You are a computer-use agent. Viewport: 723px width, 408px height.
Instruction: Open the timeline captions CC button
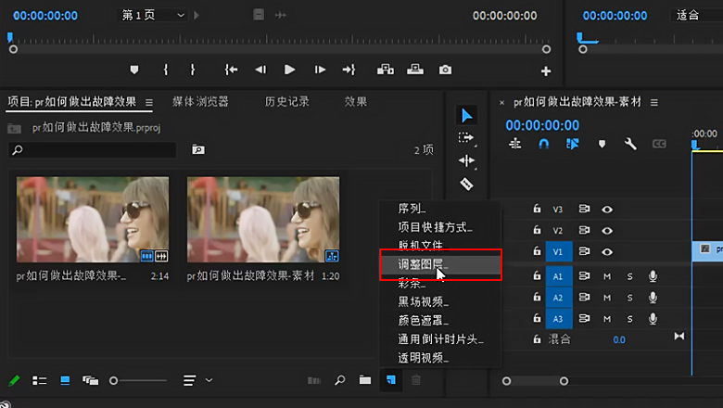pyautogui.click(x=659, y=144)
